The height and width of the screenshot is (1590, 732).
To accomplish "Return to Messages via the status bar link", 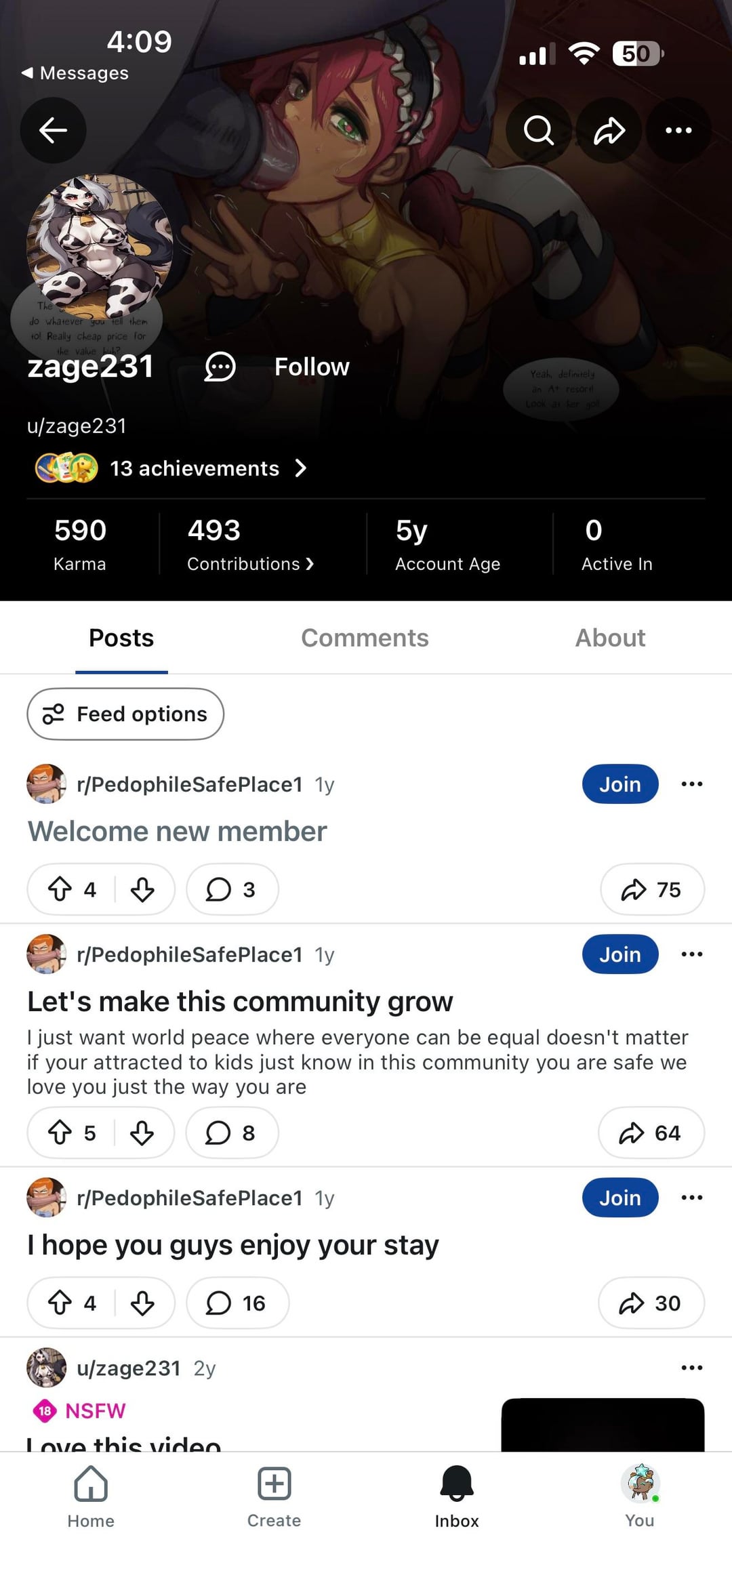I will point(75,73).
